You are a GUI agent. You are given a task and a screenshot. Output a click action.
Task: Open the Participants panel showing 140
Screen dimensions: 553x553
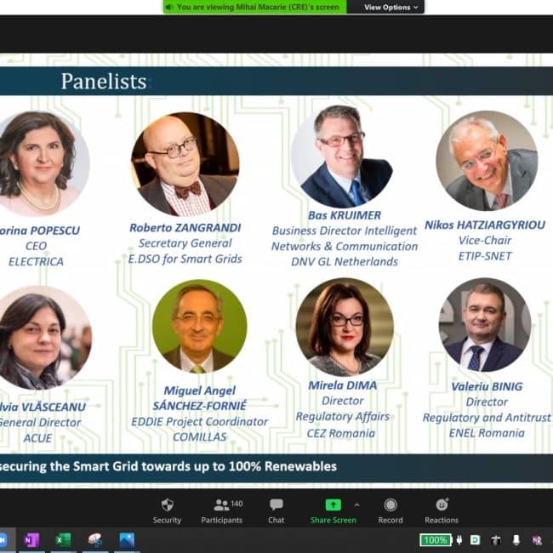click(222, 510)
